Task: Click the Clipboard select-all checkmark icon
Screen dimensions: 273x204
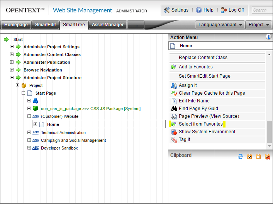Action: pos(249,156)
